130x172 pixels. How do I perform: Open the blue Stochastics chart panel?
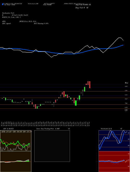pos(114,141)
